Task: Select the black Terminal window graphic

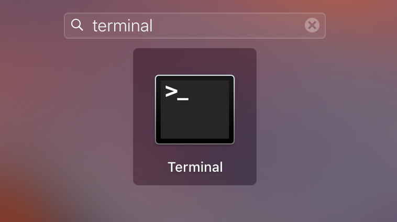Action: (x=195, y=109)
